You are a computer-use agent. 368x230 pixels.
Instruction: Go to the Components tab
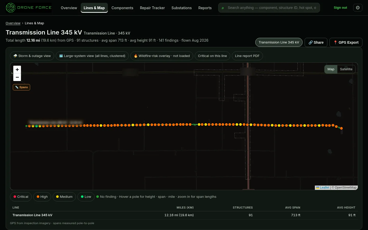point(122,8)
